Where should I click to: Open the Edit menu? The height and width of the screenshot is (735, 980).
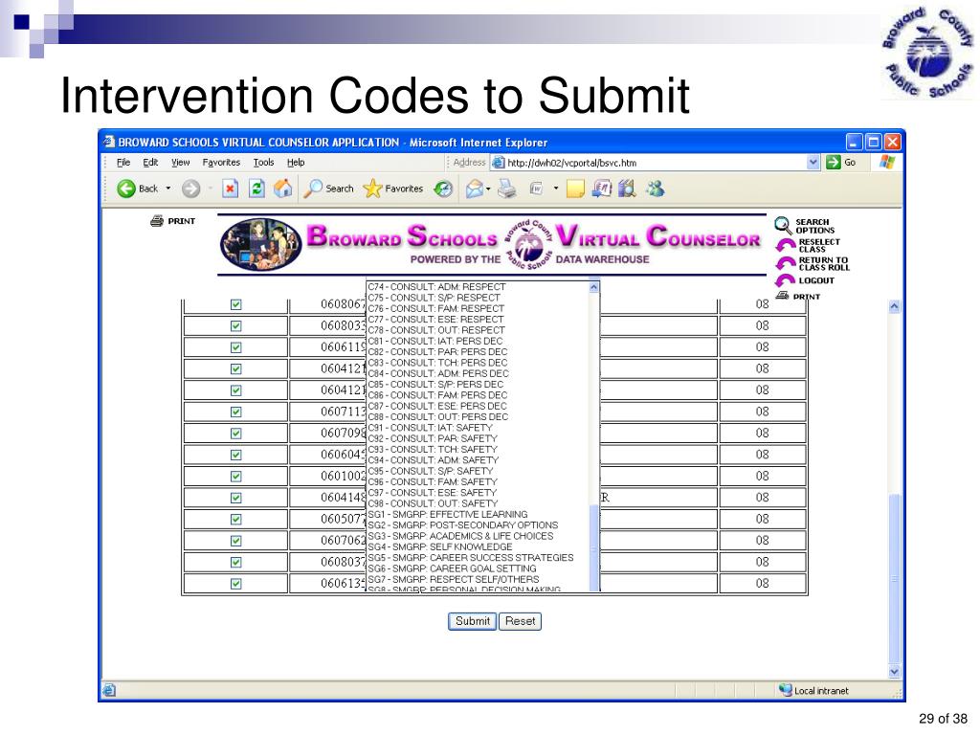pos(150,163)
